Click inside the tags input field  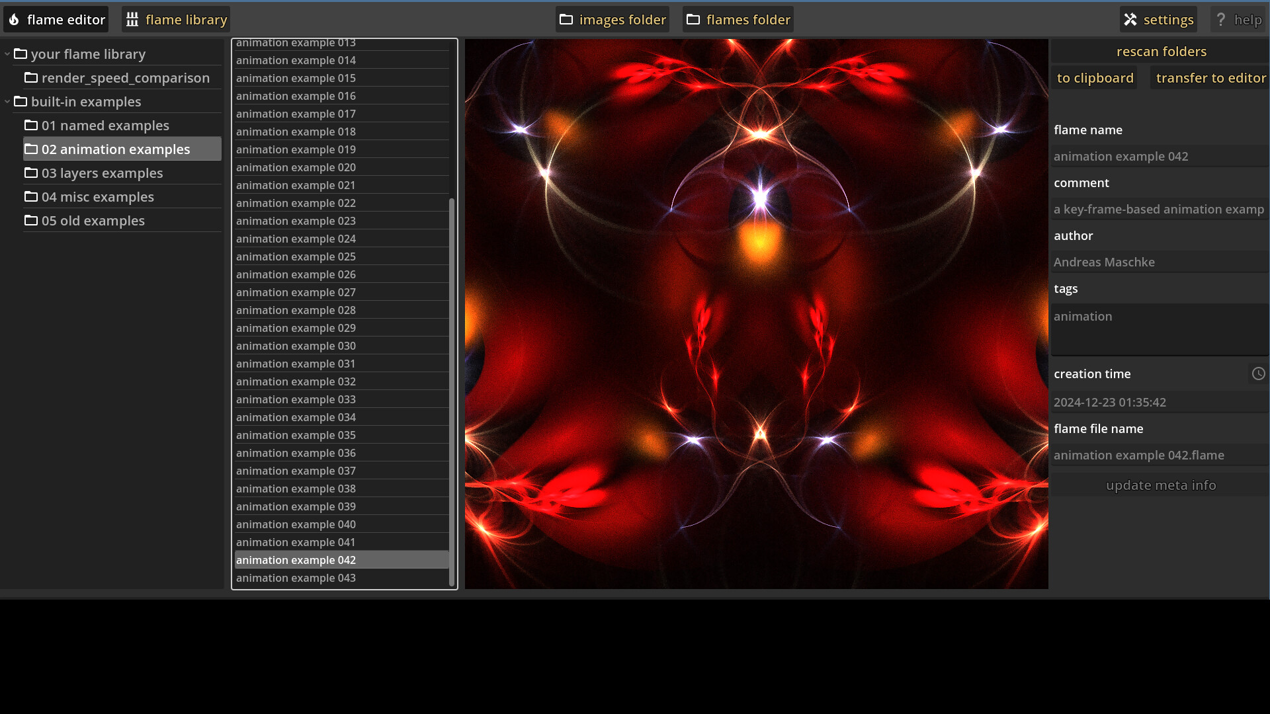[x=1159, y=331]
